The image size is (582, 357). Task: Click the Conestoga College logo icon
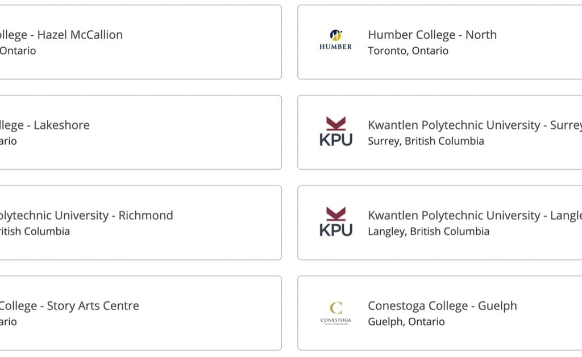(335, 313)
